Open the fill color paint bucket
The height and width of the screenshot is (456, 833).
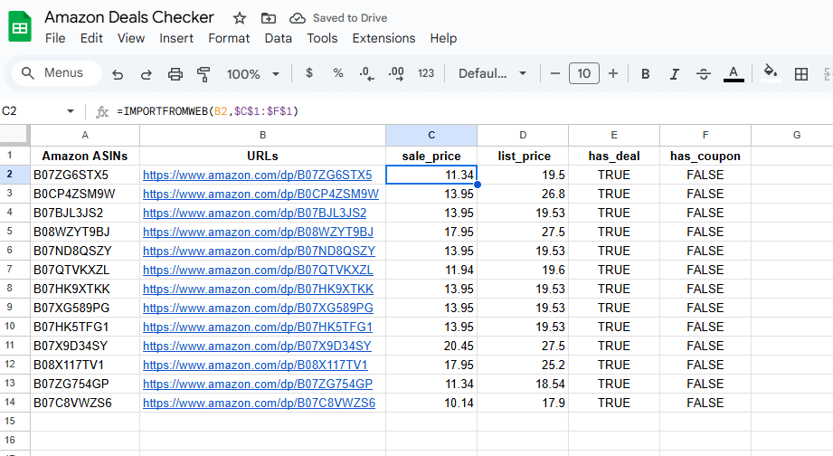point(771,73)
